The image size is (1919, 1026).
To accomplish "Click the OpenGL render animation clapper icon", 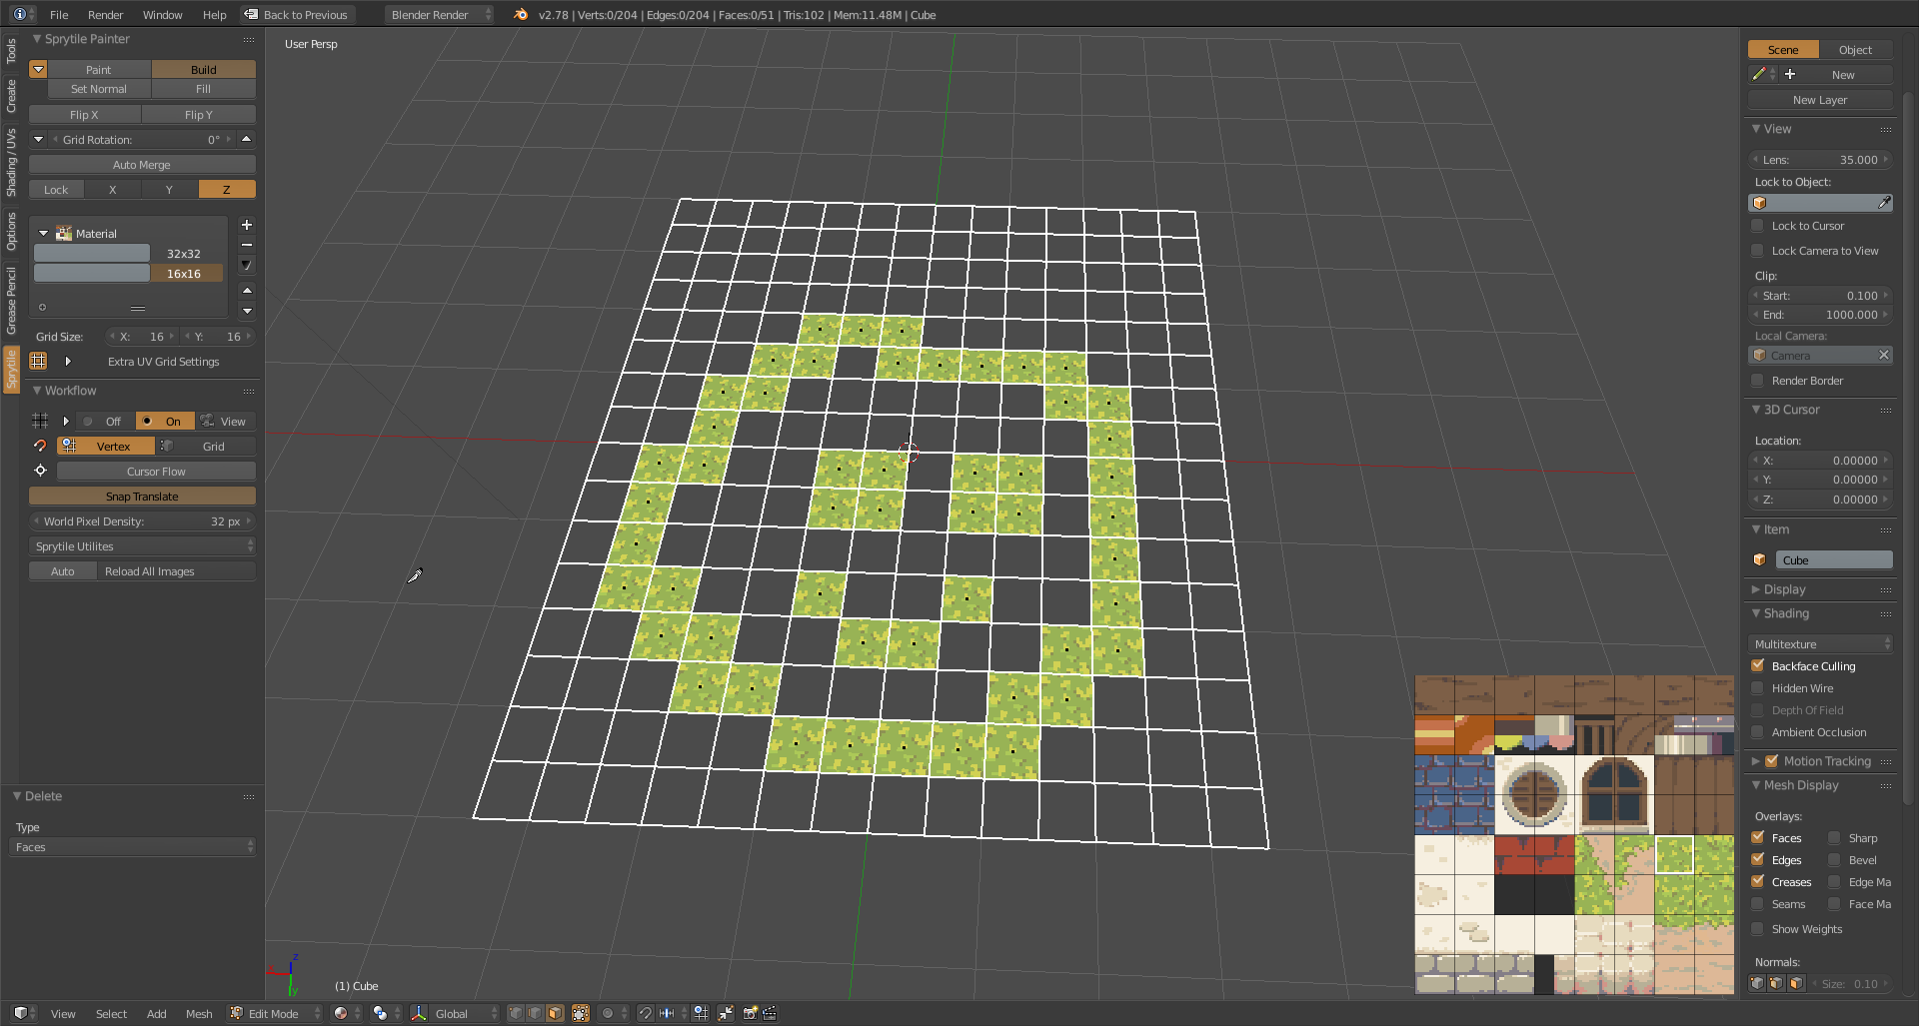I will coord(770,1013).
